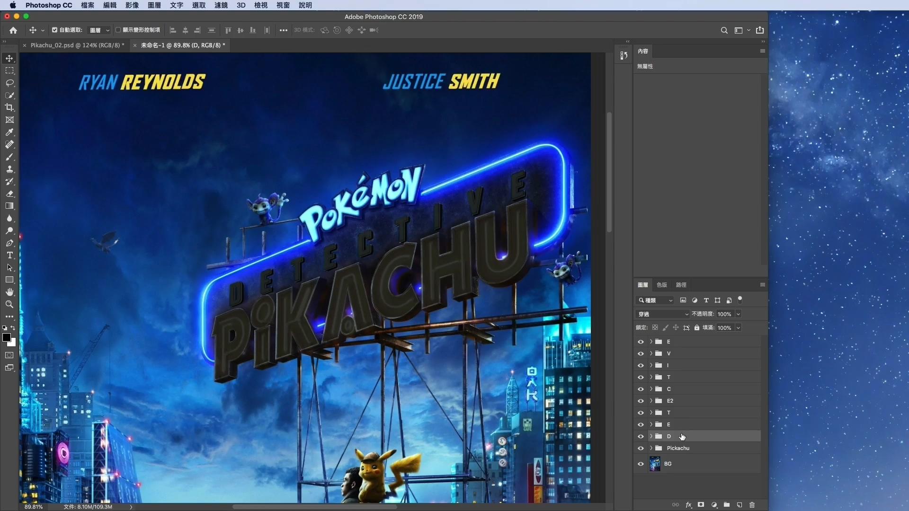Click the background color swatch
This screenshot has height=511, width=909.
[13, 344]
